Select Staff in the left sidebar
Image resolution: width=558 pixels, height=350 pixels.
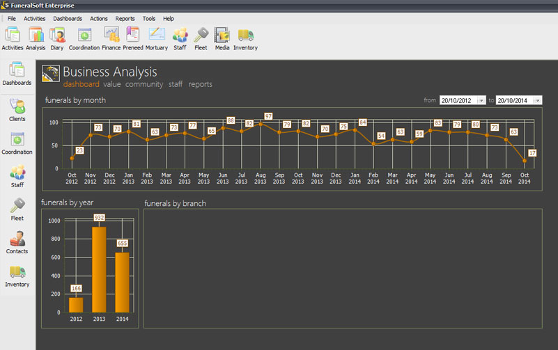coord(17,176)
